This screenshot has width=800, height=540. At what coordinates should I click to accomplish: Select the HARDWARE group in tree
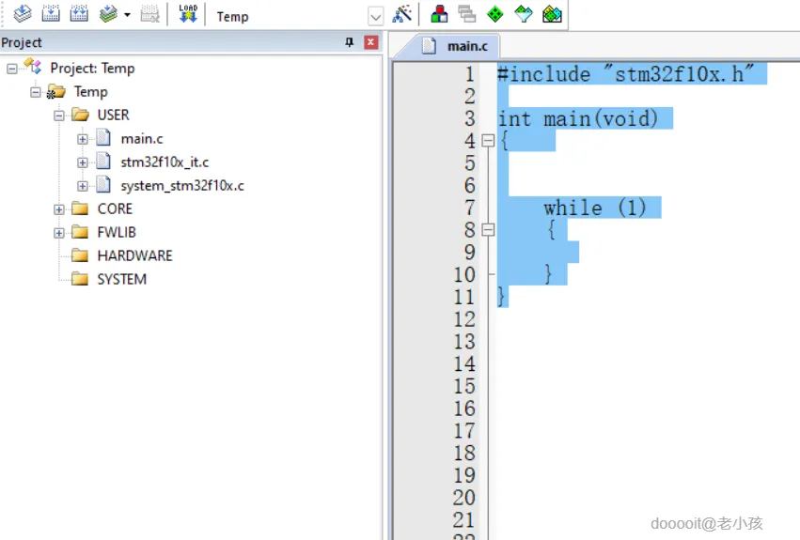click(134, 256)
